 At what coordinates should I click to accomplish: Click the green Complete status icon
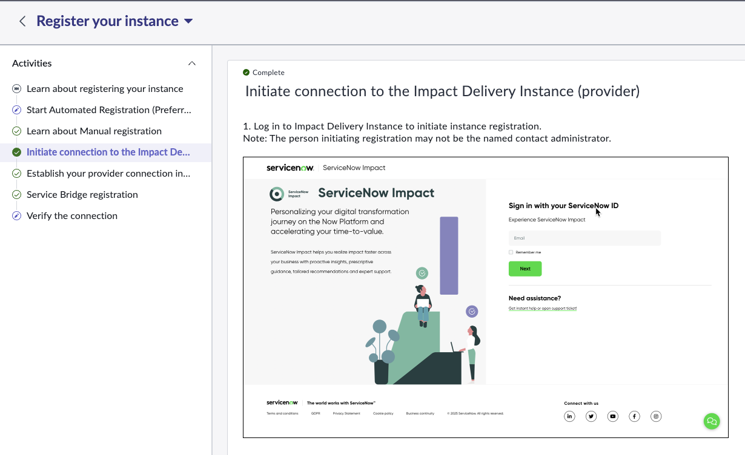(246, 73)
